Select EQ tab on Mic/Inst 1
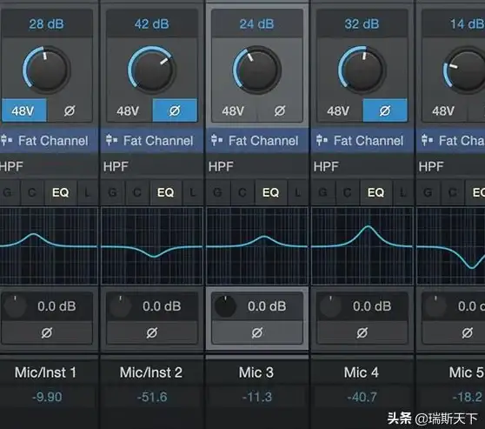 coord(61,192)
